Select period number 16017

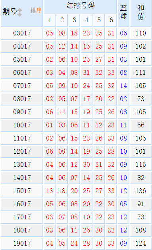tap(22, 204)
